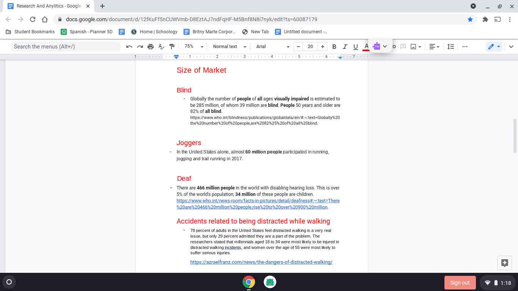Increase font size with plus button
Viewport: 518px width, 291px height.
click(x=322, y=47)
